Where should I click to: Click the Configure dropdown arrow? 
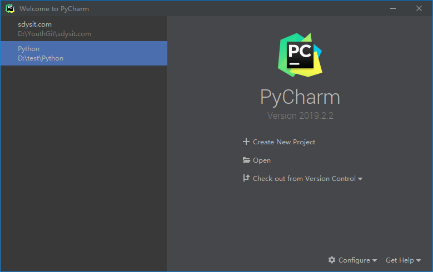point(375,261)
